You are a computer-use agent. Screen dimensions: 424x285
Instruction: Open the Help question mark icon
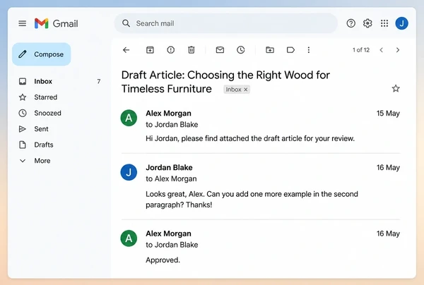[x=351, y=23]
